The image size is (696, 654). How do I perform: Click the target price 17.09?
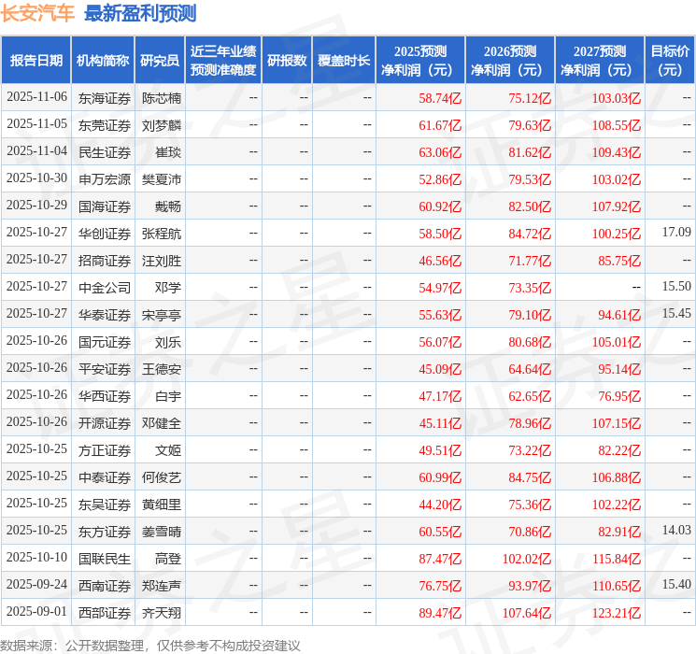click(676, 232)
